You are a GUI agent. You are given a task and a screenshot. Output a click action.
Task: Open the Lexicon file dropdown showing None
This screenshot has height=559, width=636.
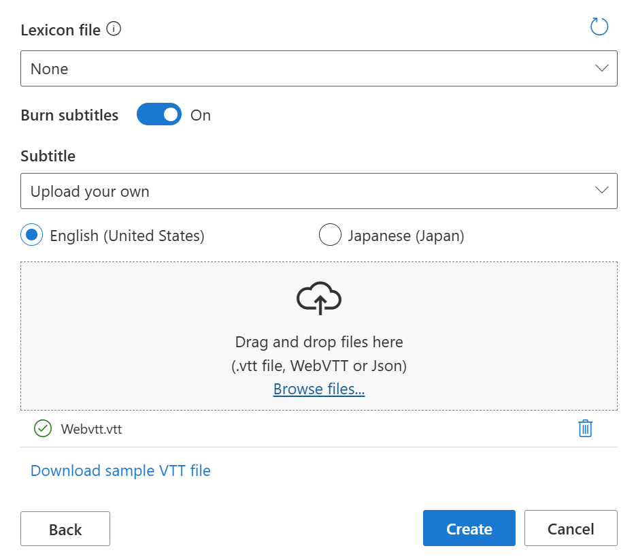[x=318, y=68]
